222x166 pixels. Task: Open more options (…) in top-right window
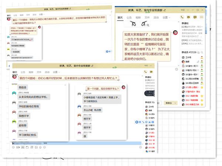202,17
